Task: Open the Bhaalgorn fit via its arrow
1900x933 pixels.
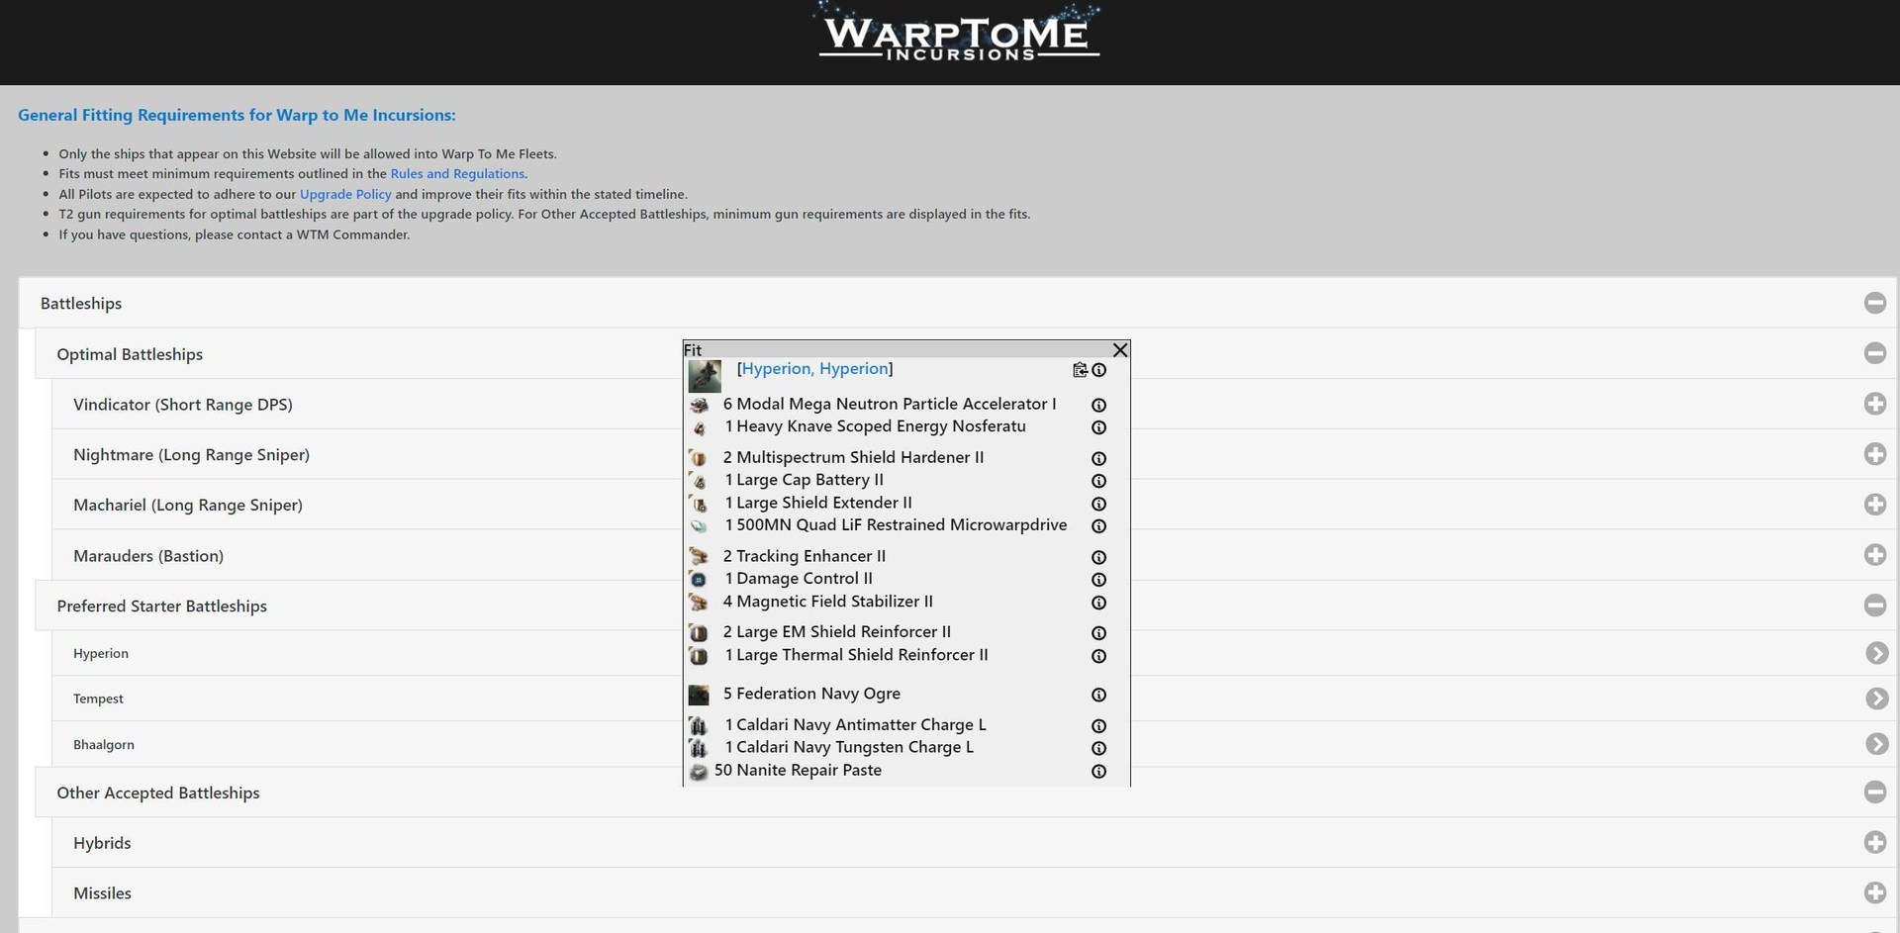Action: click(1876, 744)
